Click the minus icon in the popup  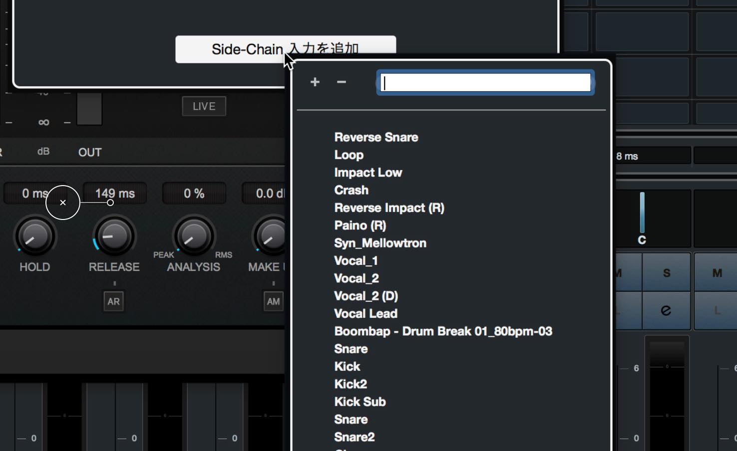point(342,82)
